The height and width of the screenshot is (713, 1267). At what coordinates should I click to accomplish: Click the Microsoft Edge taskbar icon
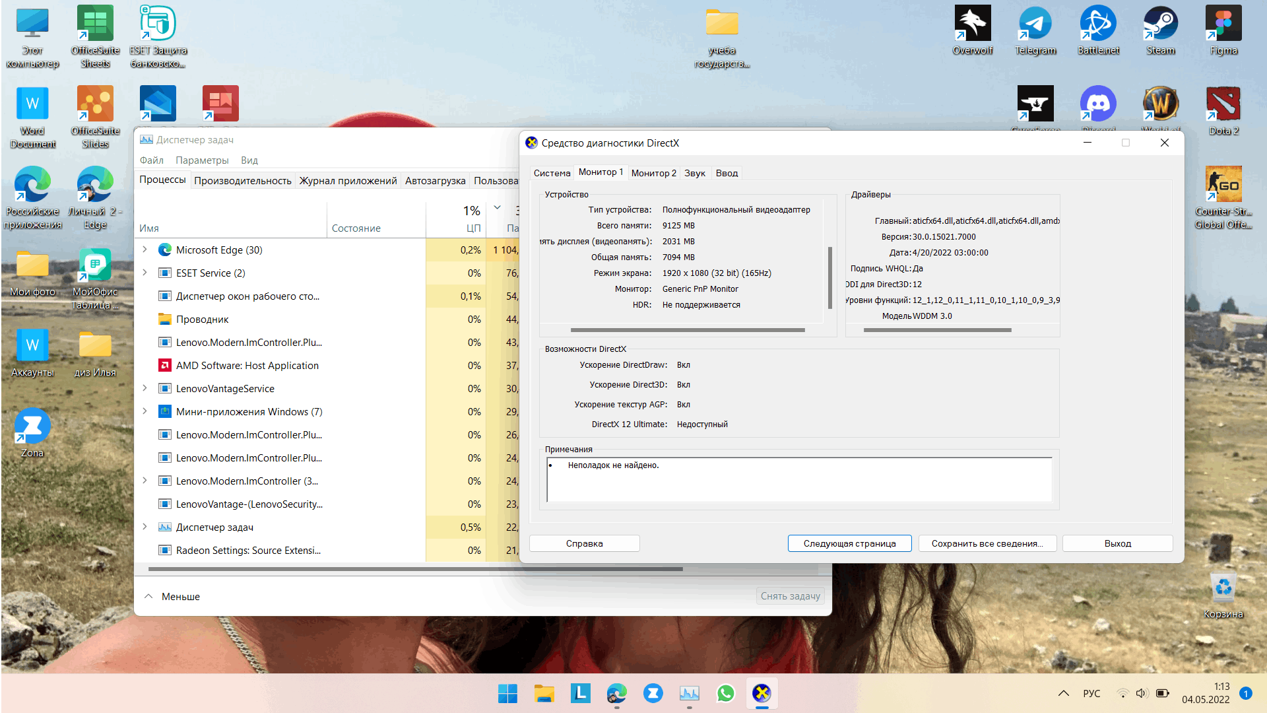(616, 693)
